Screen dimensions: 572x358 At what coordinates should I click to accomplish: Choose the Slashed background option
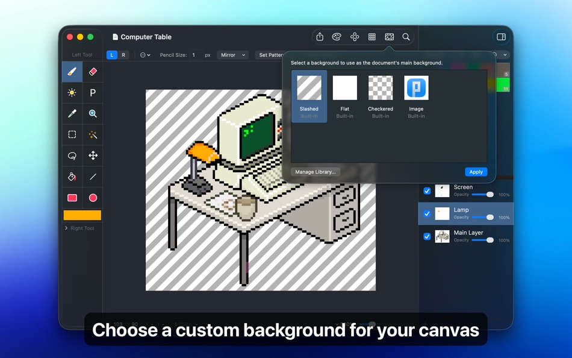(x=309, y=96)
